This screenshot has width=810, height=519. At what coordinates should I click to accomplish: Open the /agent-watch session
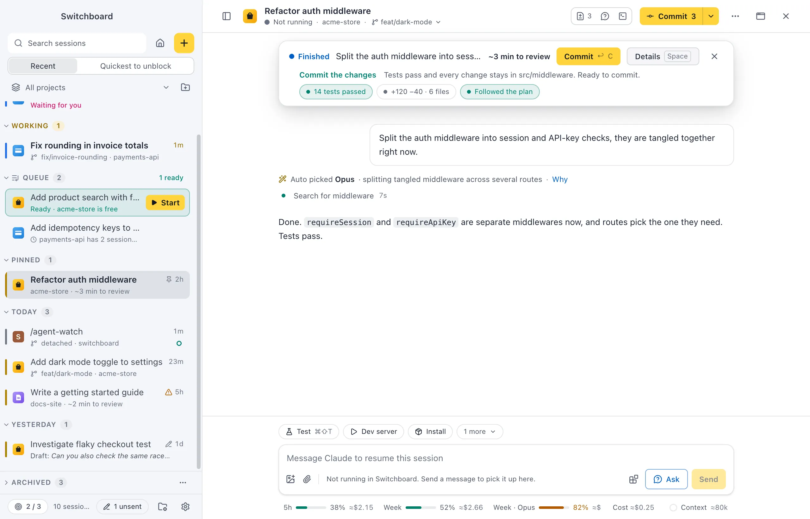(97, 337)
